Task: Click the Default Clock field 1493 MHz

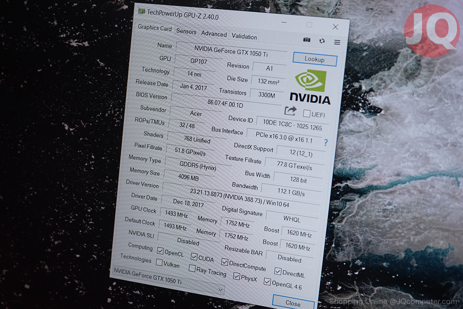Action: tap(175, 227)
